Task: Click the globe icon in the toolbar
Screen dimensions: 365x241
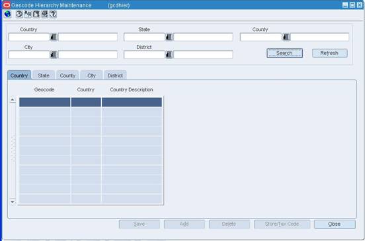Action: click(7, 14)
